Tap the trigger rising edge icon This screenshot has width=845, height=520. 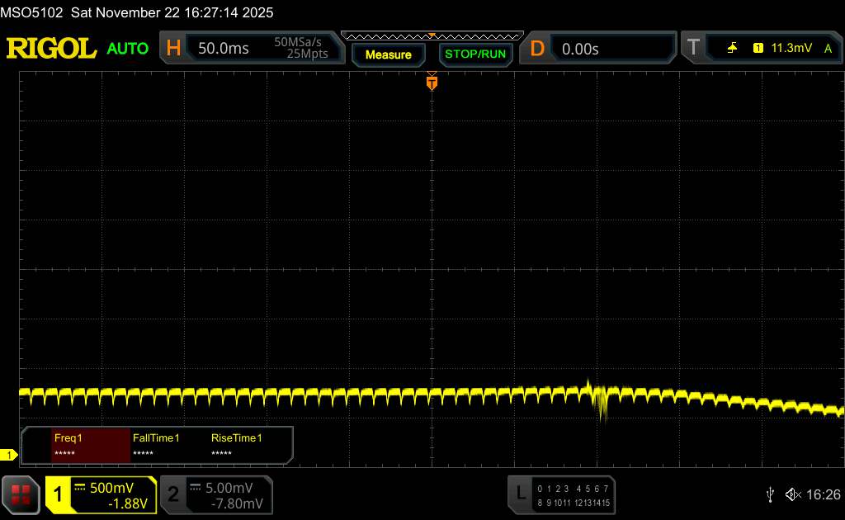[732, 49]
